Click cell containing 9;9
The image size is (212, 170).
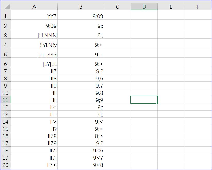(81, 100)
